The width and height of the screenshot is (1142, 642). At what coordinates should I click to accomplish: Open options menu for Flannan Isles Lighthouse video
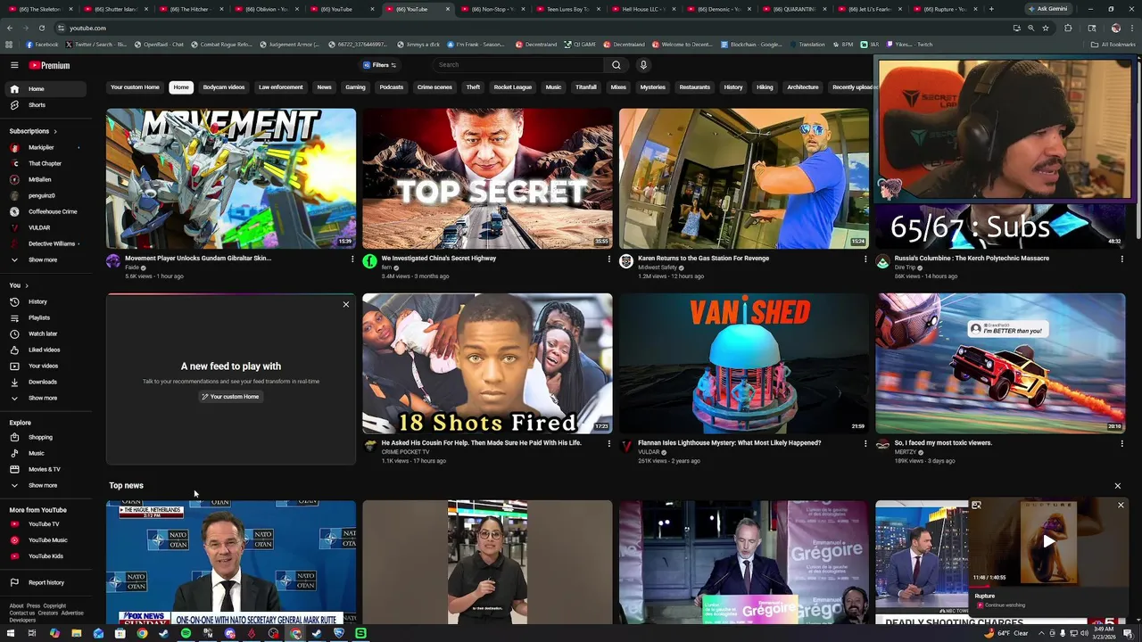coord(865,444)
